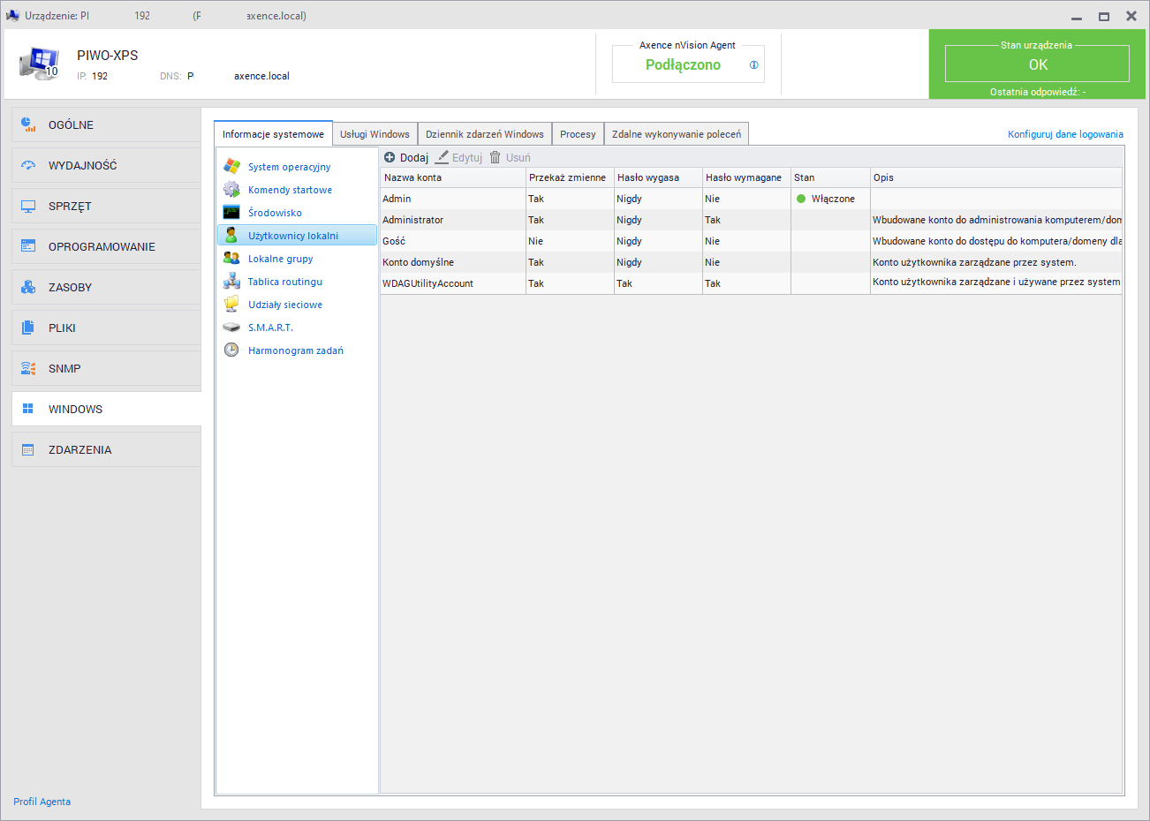Click the Komendy startowe gear icon
Viewport: 1150px width, 821px height.
click(x=231, y=189)
